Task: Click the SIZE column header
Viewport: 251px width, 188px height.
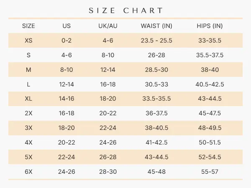Action: click(x=28, y=26)
